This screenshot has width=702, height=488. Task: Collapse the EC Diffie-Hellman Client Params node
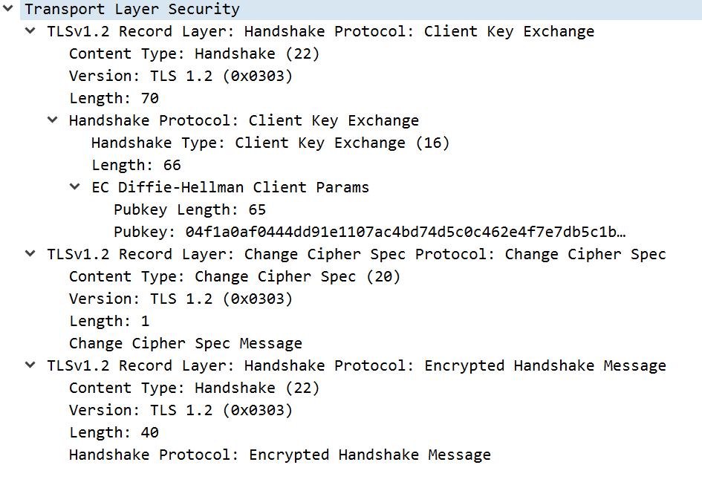click(x=74, y=186)
